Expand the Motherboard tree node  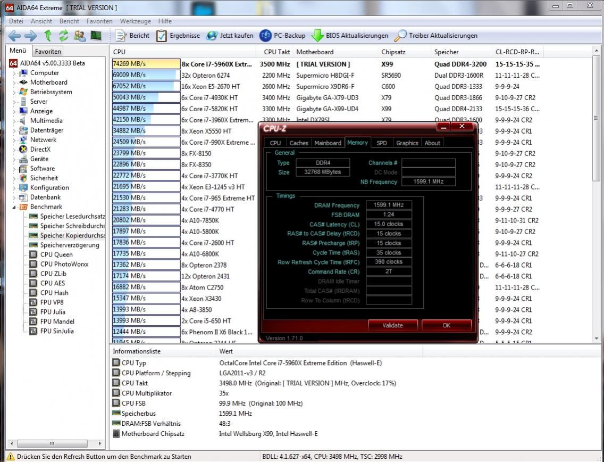pyautogui.click(x=14, y=82)
